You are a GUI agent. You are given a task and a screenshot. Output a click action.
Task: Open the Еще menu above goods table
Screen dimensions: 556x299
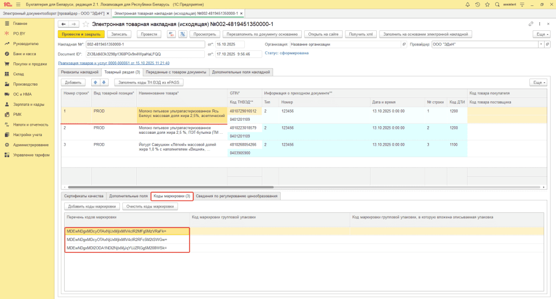coord(536,82)
